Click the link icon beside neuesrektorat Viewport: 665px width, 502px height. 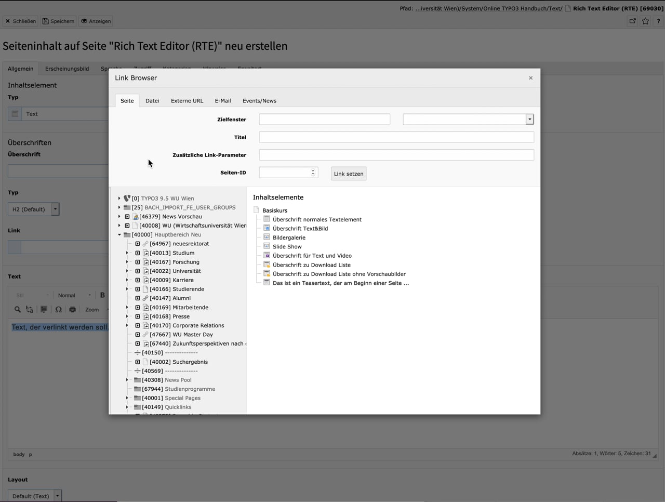tap(145, 244)
